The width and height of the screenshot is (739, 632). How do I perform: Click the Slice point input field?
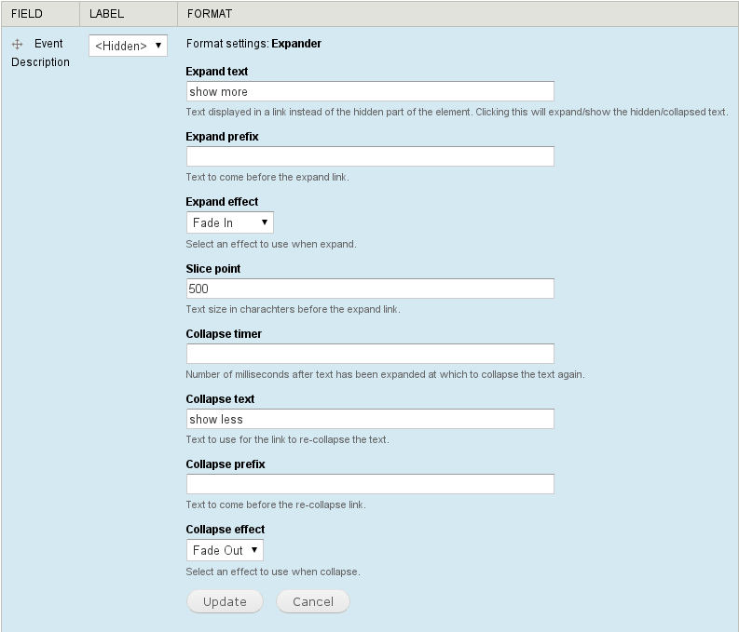tap(370, 289)
